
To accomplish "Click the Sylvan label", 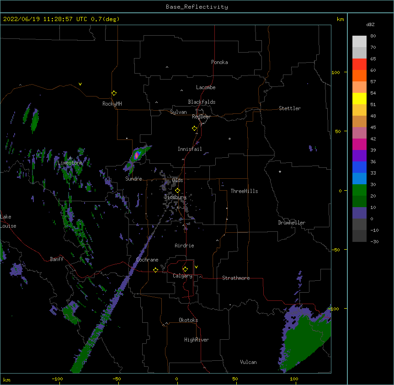I will coord(178,112).
